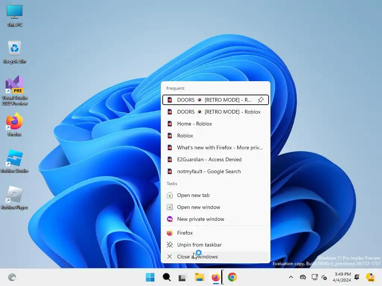Open Task View on the taskbar
The image size is (382, 286).
point(182,277)
